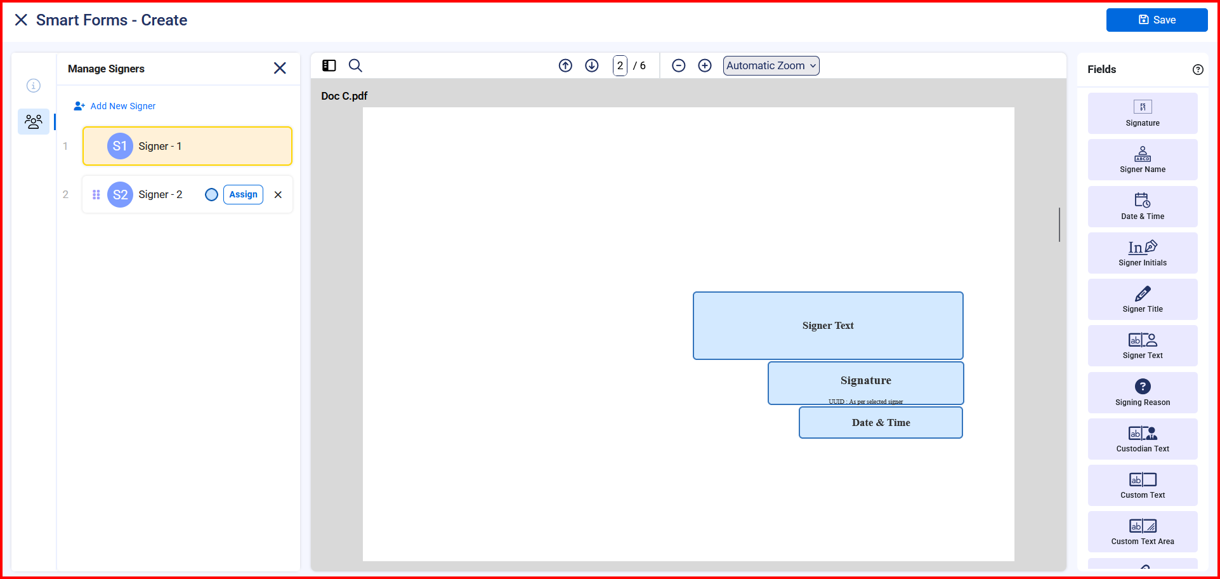This screenshot has width=1220, height=579.
Task: Select the Signature field placed on document
Action: click(x=865, y=382)
